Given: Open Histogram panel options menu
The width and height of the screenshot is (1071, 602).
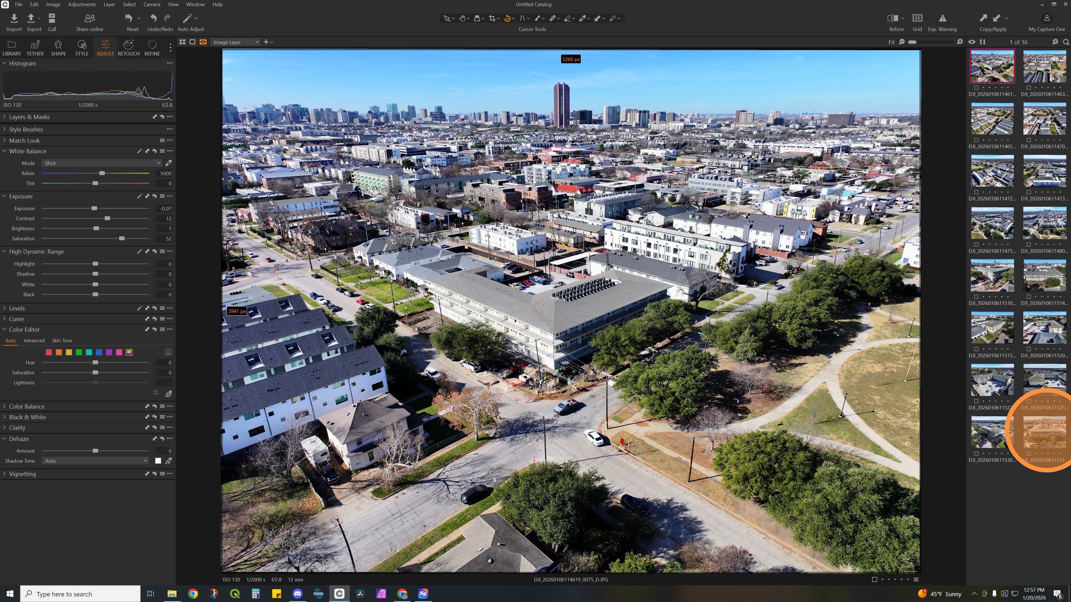Looking at the screenshot, I should click(x=170, y=63).
